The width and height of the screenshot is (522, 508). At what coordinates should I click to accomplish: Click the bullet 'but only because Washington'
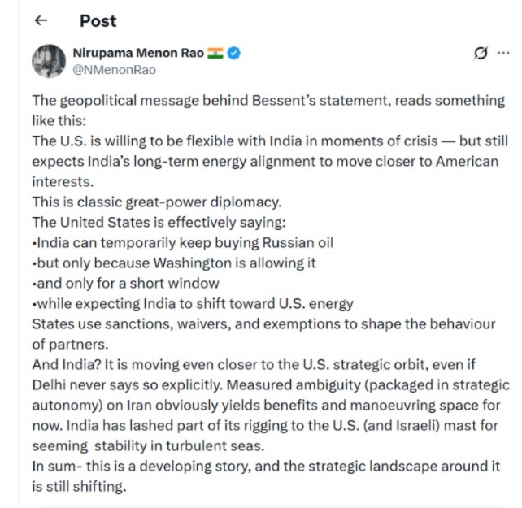tap(174, 262)
